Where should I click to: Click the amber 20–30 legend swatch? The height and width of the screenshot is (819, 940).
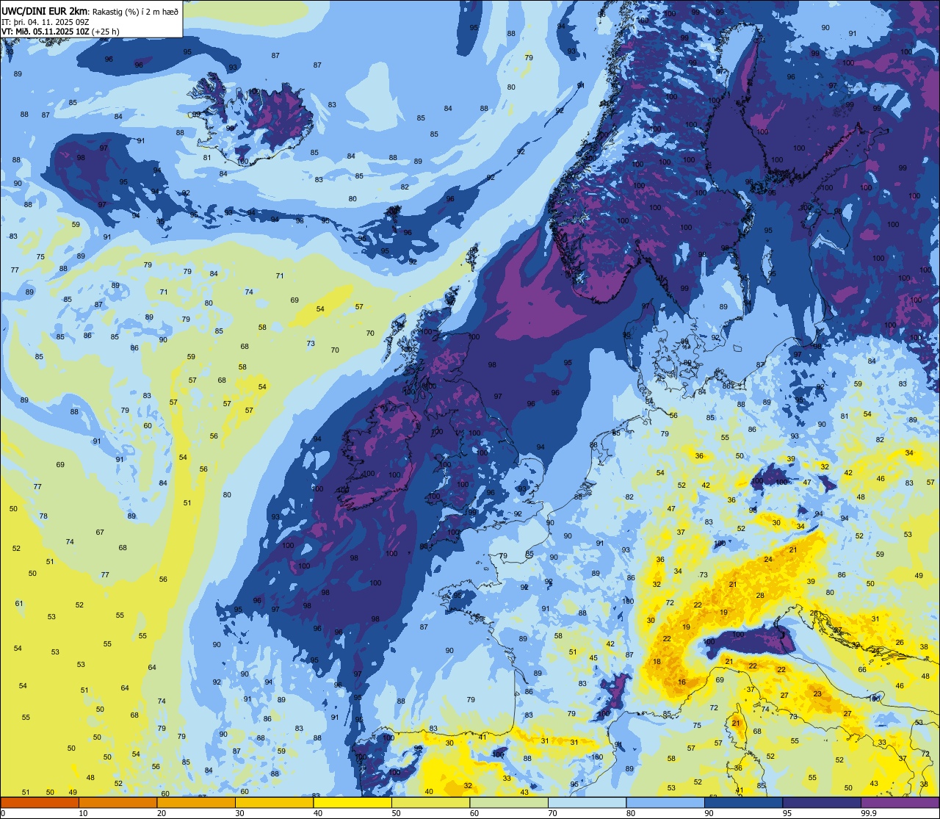pos(196,802)
